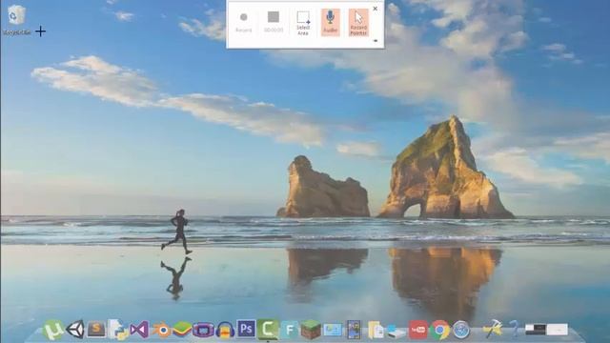Open the teal F icon in dock
610x343 pixels.
tap(289, 330)
